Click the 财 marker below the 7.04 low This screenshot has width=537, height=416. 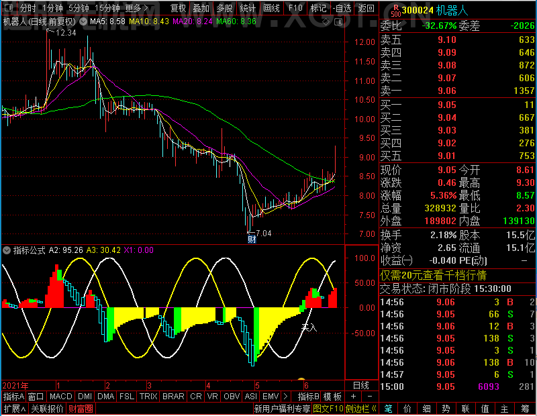click(252, 240)
